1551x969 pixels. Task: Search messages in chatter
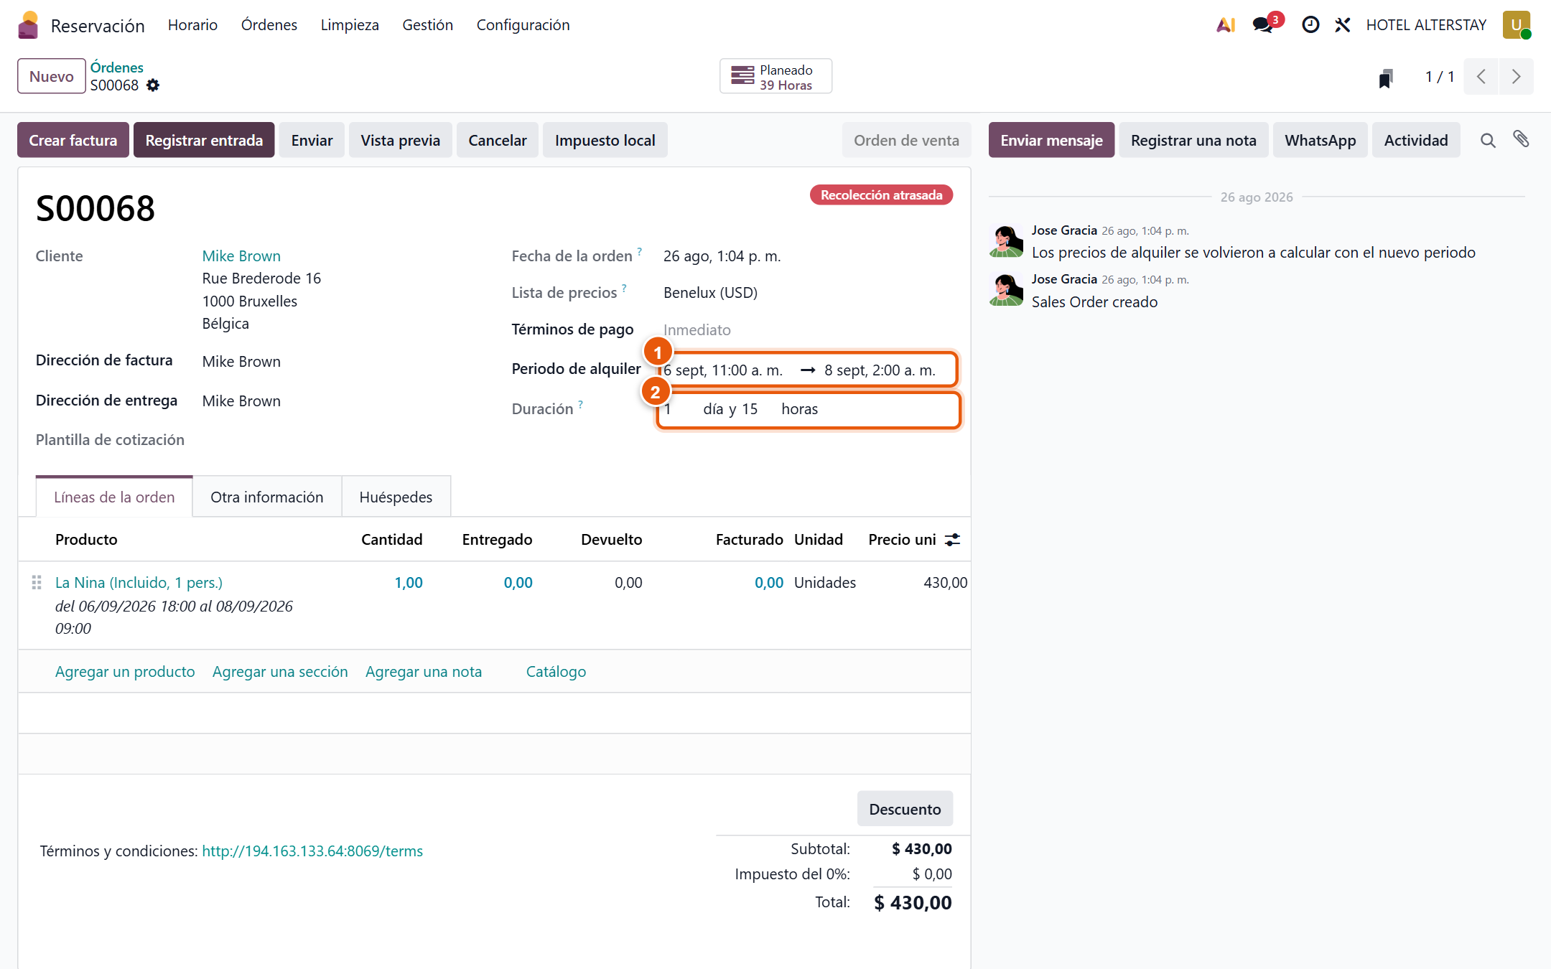tap(1488, 141)
